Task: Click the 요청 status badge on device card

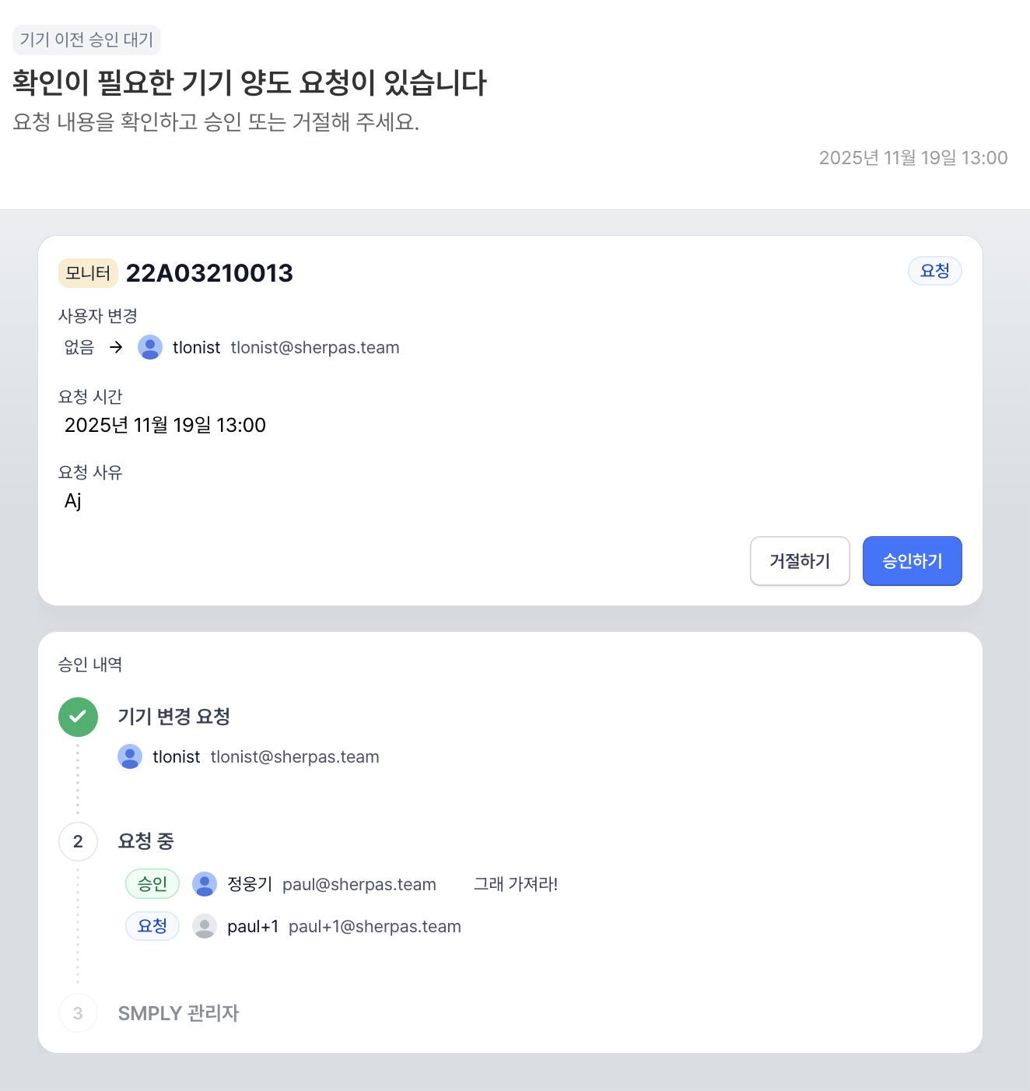Action: click(x=935, y=271)
